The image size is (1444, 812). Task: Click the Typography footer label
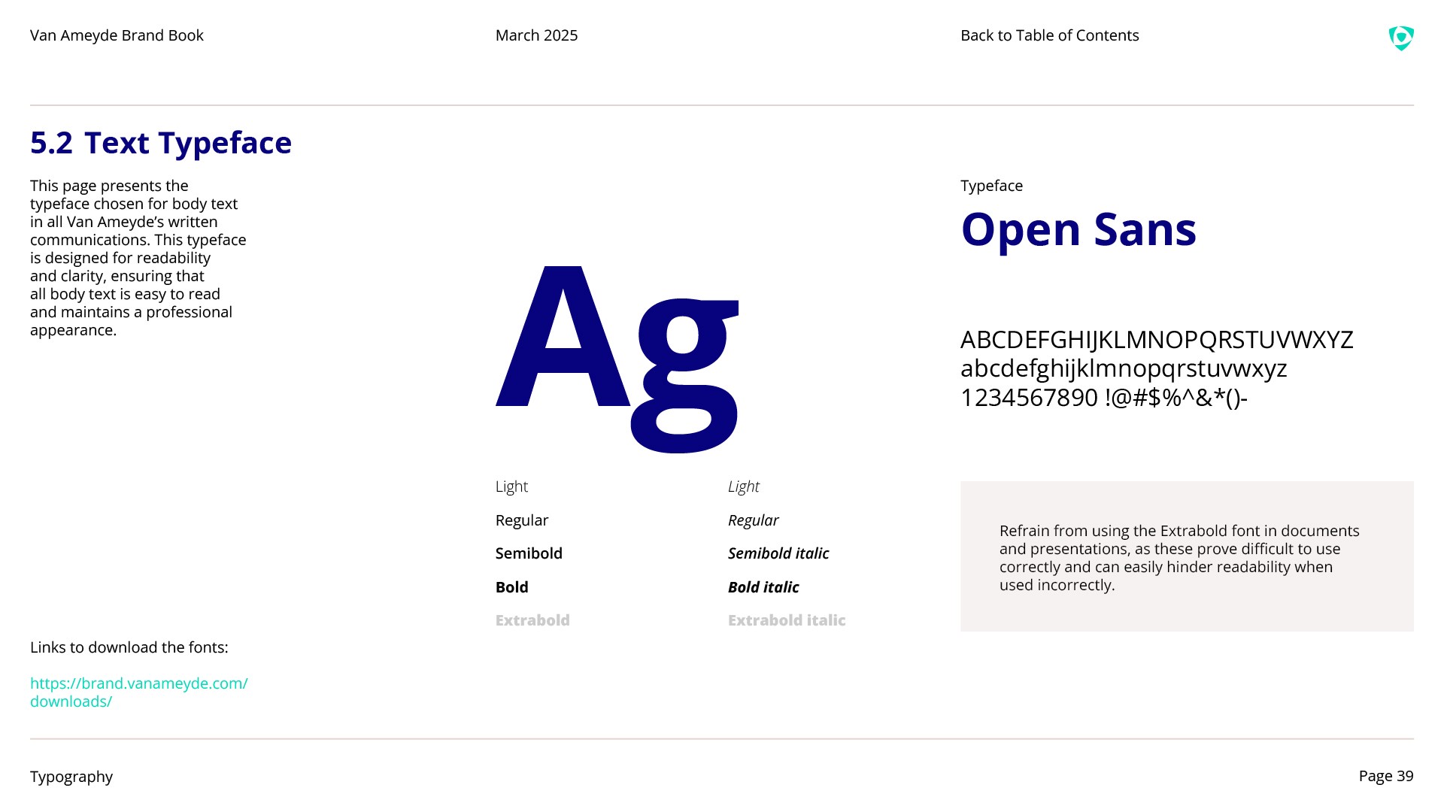71,777
